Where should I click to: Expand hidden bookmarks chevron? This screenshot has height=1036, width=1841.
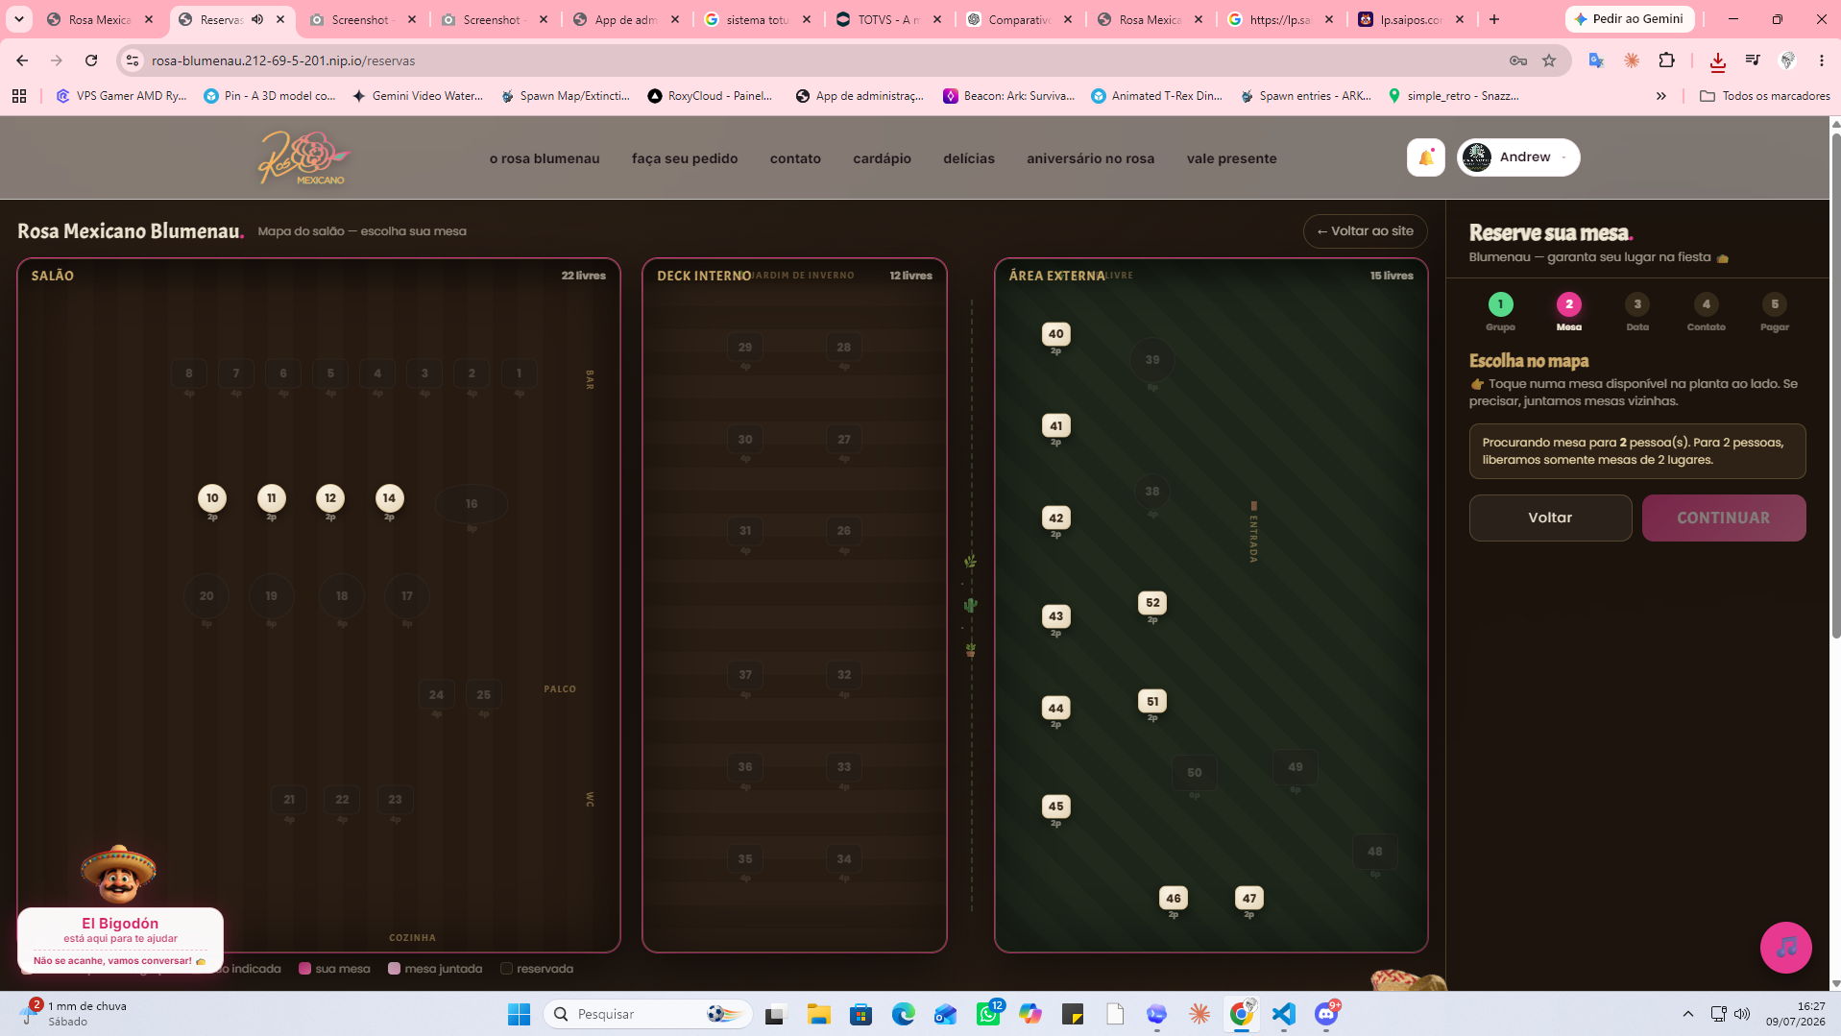coord(1660,96)
